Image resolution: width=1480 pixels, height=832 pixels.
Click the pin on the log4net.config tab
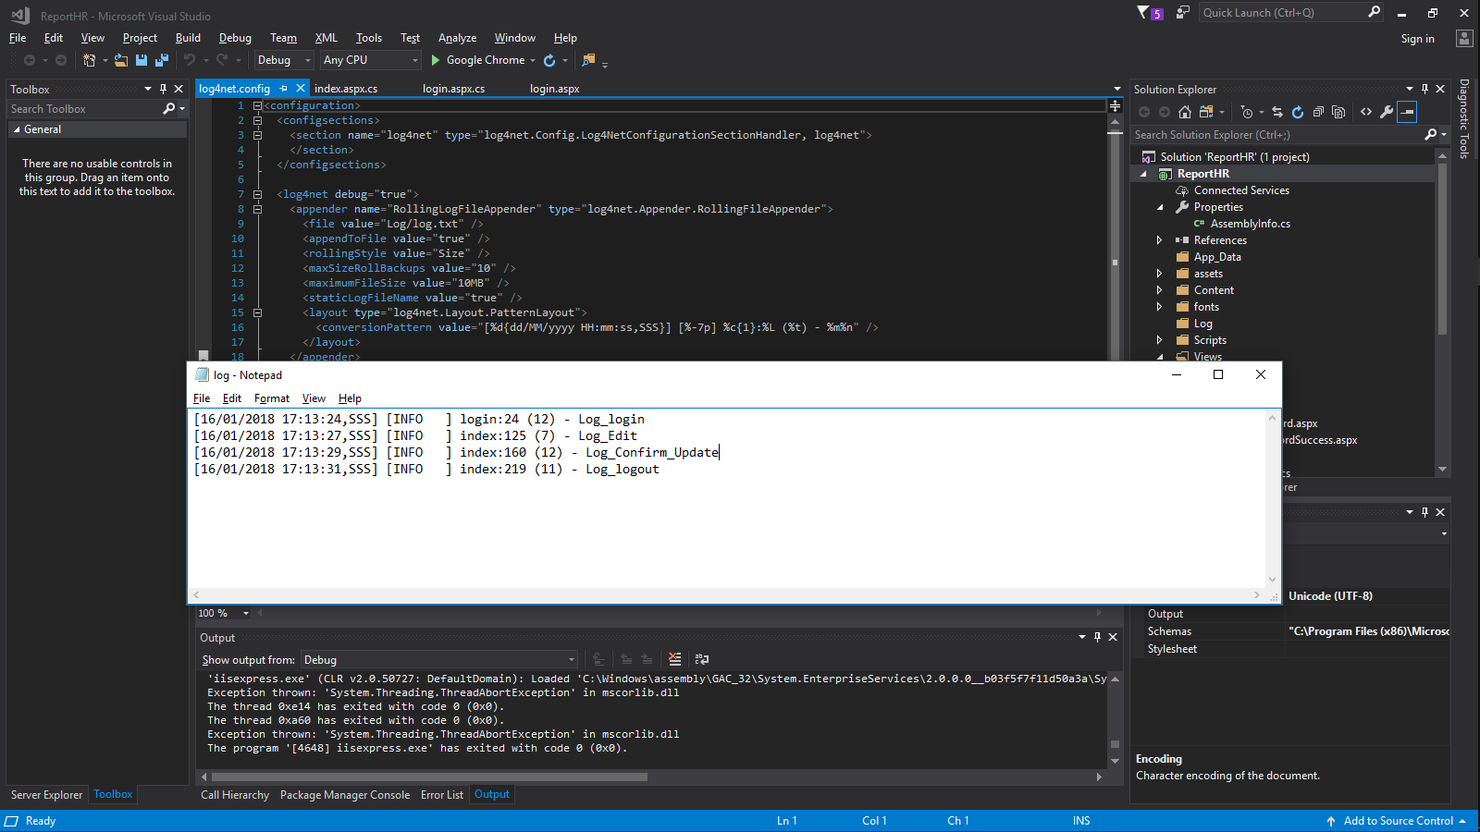tap(284, 89)
